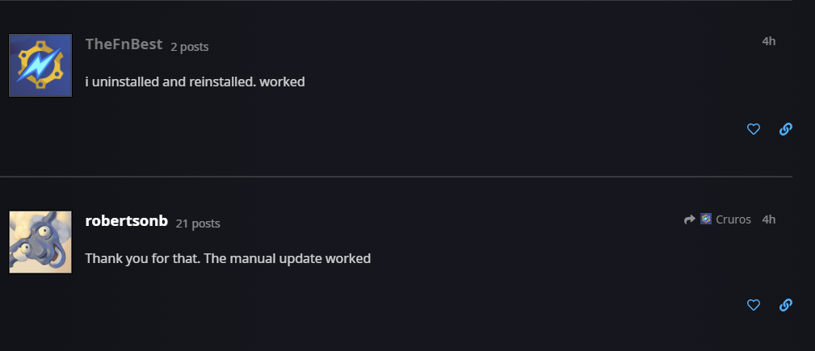Click the reply arrow icon beside Cruros
The width and height of the screenshot is (815, 351).
[x=689, y=219]
